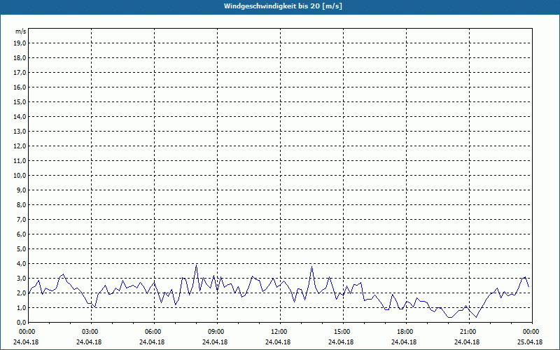Click the '25.04.18' date label
Viewport: 560px width, 350px height.
coord(530,342)
